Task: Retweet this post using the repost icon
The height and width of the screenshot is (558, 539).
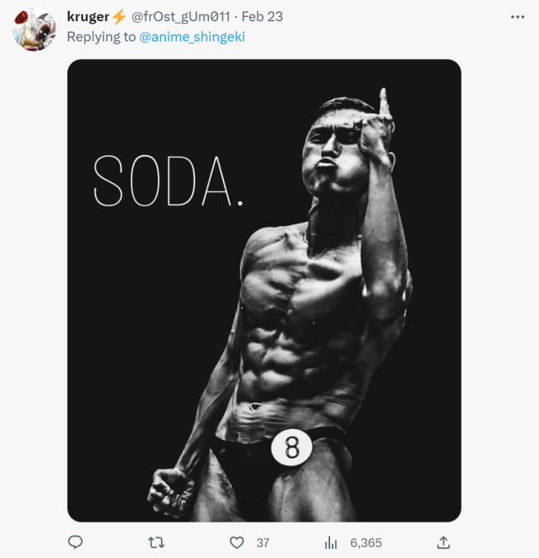Action: click(x=156, y=543)
